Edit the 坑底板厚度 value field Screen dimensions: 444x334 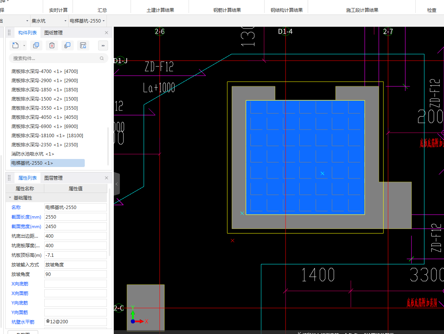tap(75, 246)
